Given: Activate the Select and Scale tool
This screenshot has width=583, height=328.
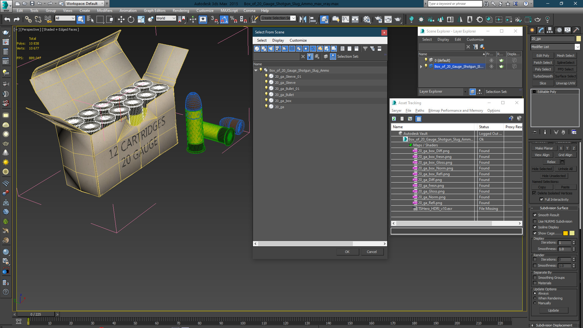Looking at the screenshot, I should point(141,19).
